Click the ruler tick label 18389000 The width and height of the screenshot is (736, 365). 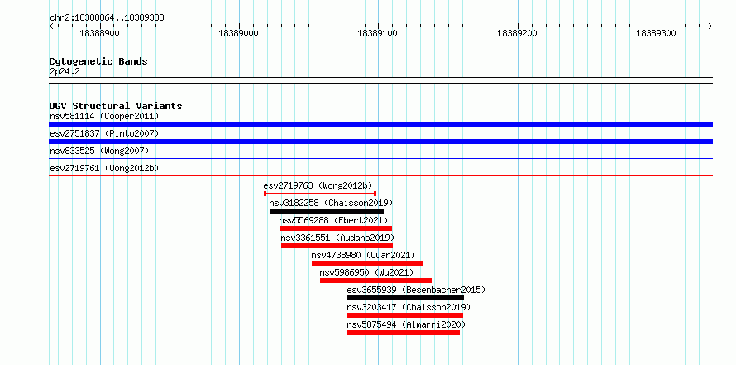click(238, 33)
